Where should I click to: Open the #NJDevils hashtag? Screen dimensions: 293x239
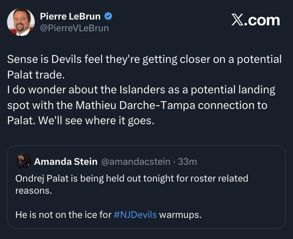pyautogui.click(x=135, y=214)
